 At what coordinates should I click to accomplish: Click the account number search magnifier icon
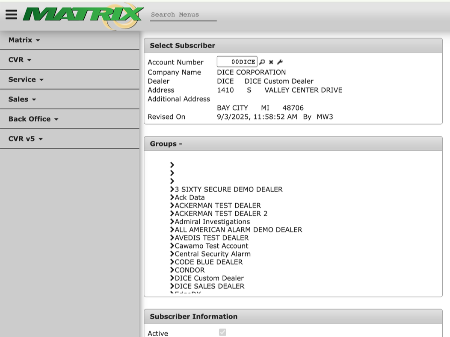[x=262, y=62]
